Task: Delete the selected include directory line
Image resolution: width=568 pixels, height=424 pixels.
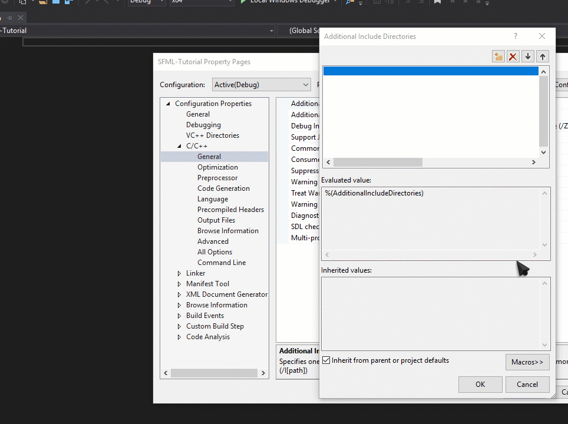Action: (513, 57)
